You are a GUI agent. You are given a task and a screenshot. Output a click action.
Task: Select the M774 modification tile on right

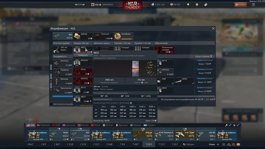pos(165,63)
